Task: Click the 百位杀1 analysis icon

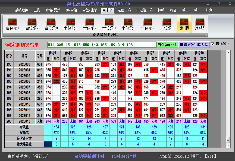Action: pyautogui.click(x=12, y=24)
